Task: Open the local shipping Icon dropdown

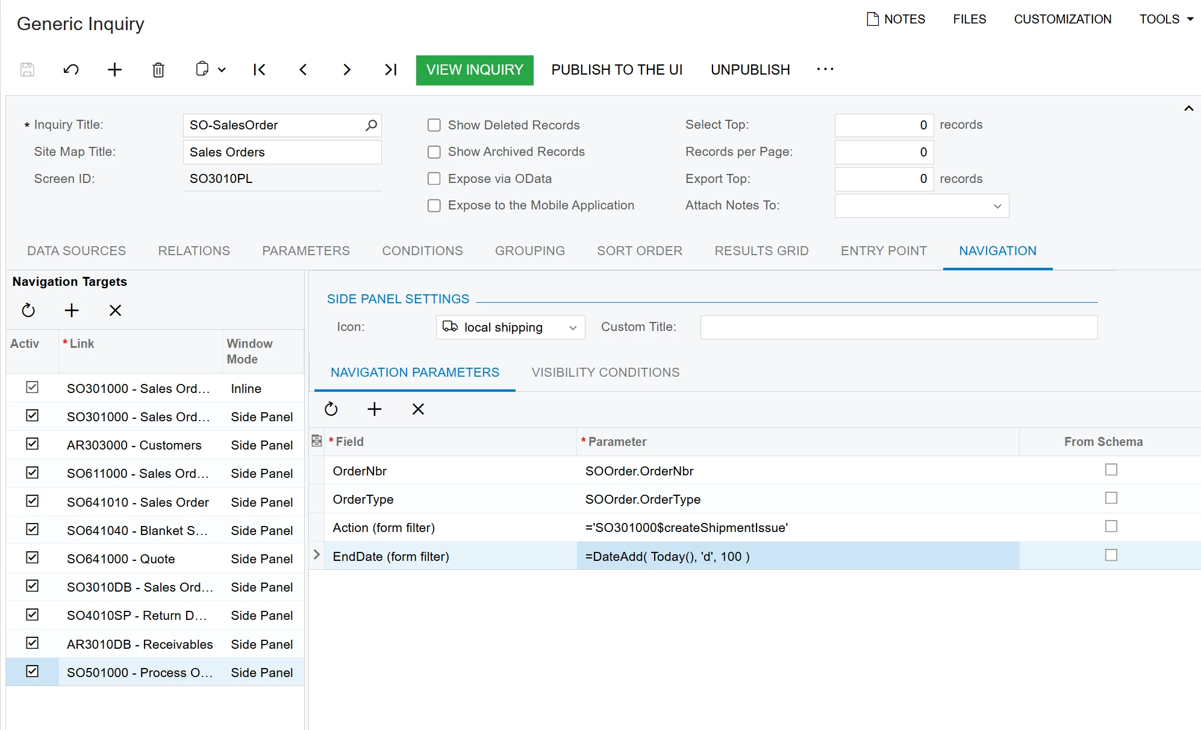Action: pyautogui.click(x=572, y=328)
